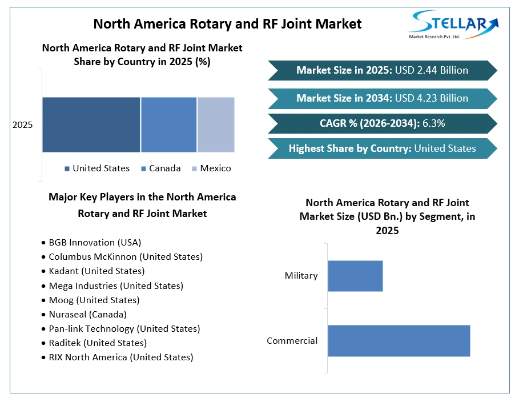Select the Canada bar segment

click(x=169, y=125)
